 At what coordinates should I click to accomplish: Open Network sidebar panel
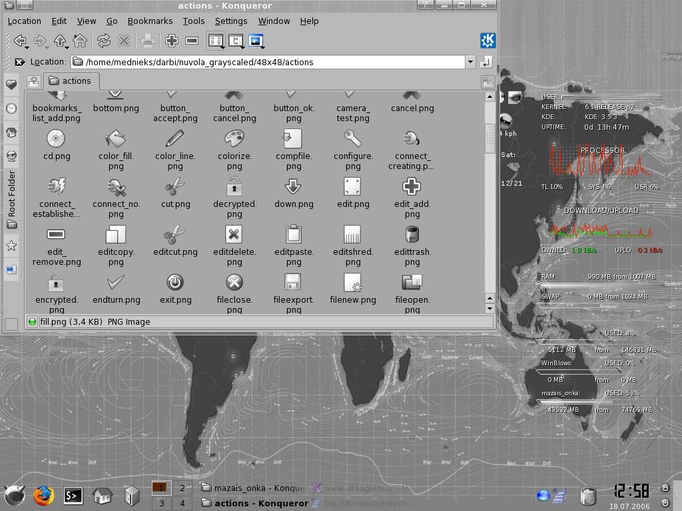11,156
